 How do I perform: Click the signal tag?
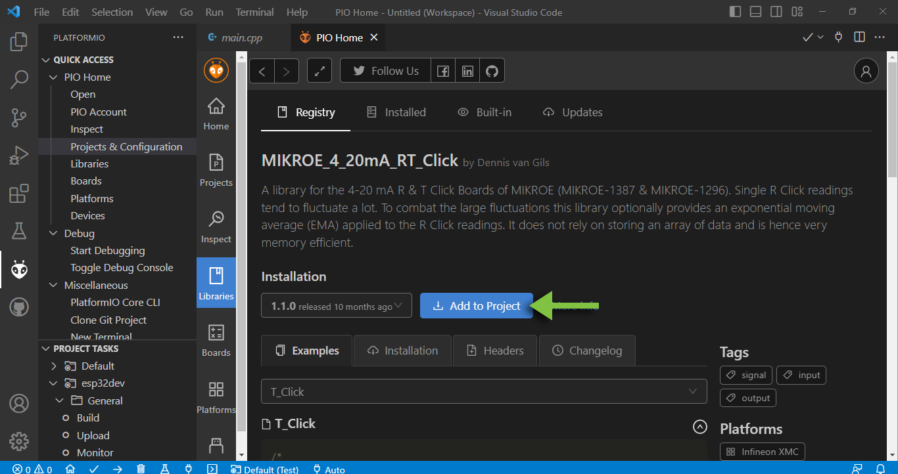pos(746,376)
